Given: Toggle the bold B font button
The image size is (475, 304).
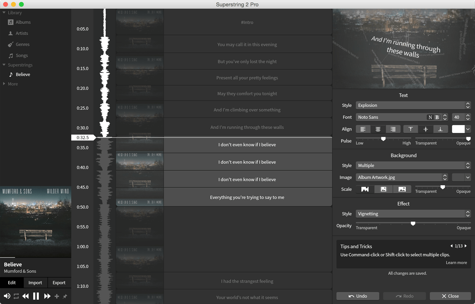Looking at the screenshot, I should click(x=437, y=117).
